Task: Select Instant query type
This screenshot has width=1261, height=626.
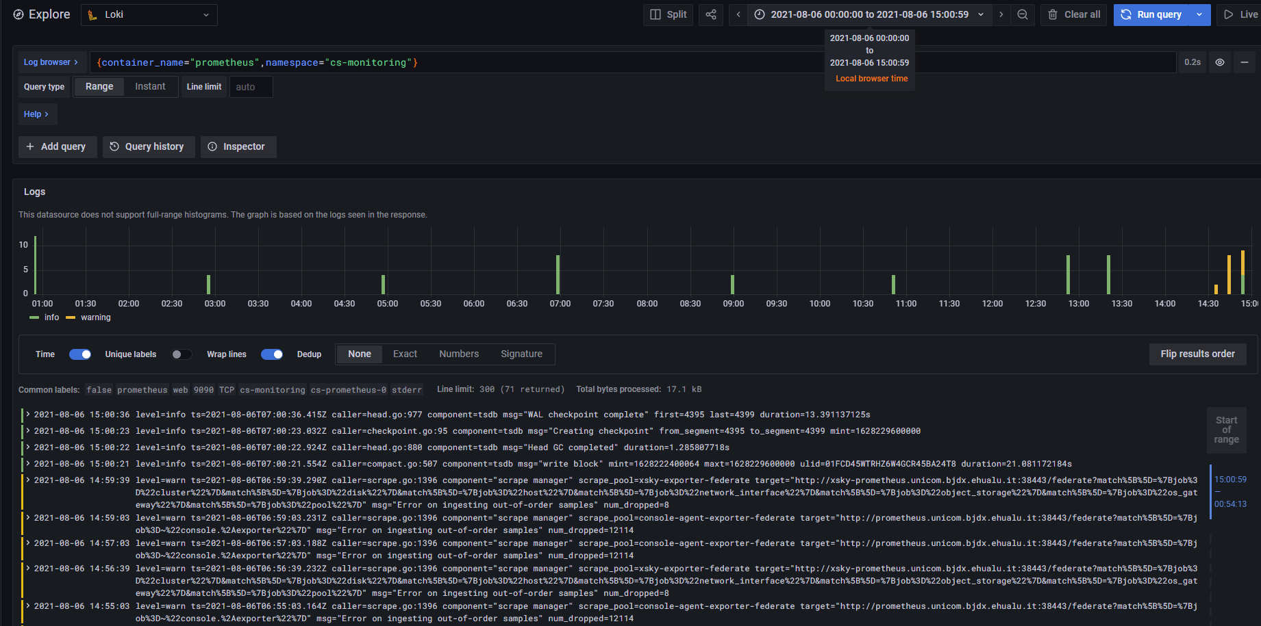Action: click(150, 87)
